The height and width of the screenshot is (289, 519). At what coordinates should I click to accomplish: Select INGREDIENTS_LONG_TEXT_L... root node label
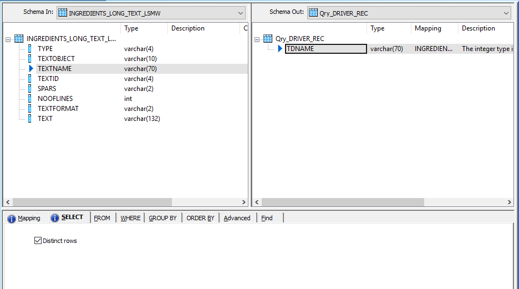pos(71,39)
